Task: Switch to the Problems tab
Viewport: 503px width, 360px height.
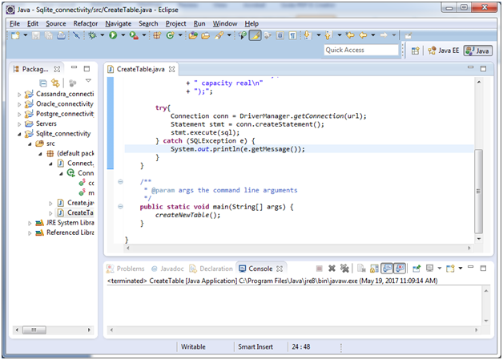Action: tap(130, 269)
